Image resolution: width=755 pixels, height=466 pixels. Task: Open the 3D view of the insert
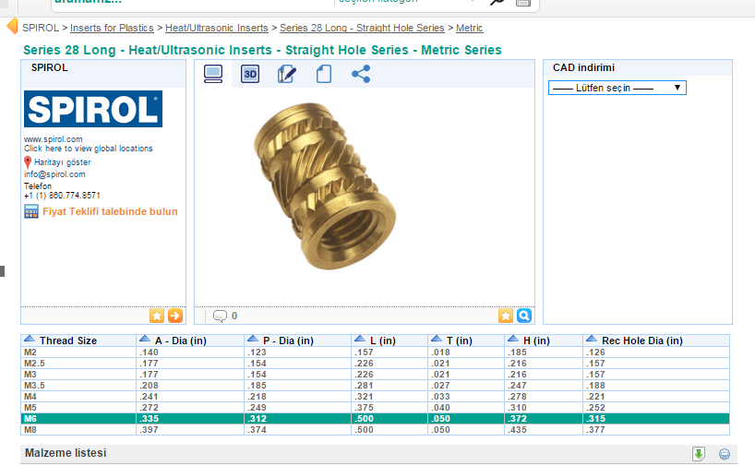point(250,75)
